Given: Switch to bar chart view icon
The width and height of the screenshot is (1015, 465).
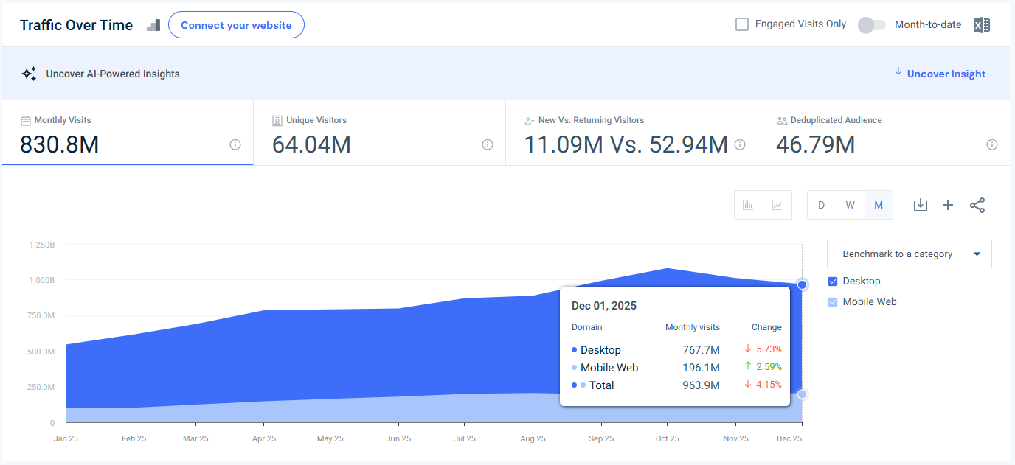Looking at the screenshot, I should (x=748, y=205).
